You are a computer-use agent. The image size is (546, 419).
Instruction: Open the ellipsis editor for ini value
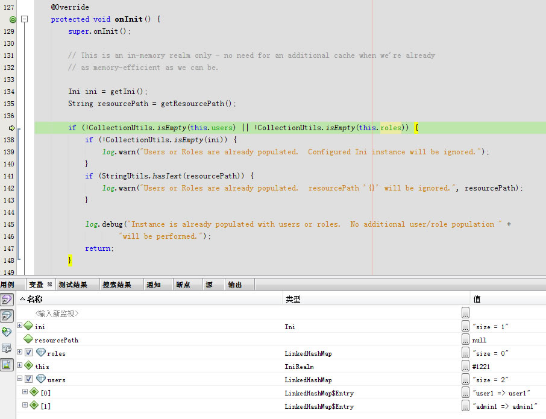(x=466, y=326)
